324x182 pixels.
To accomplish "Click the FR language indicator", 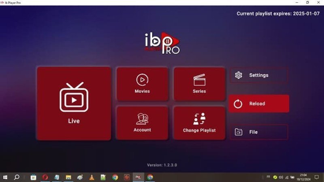I will (268, 177).
